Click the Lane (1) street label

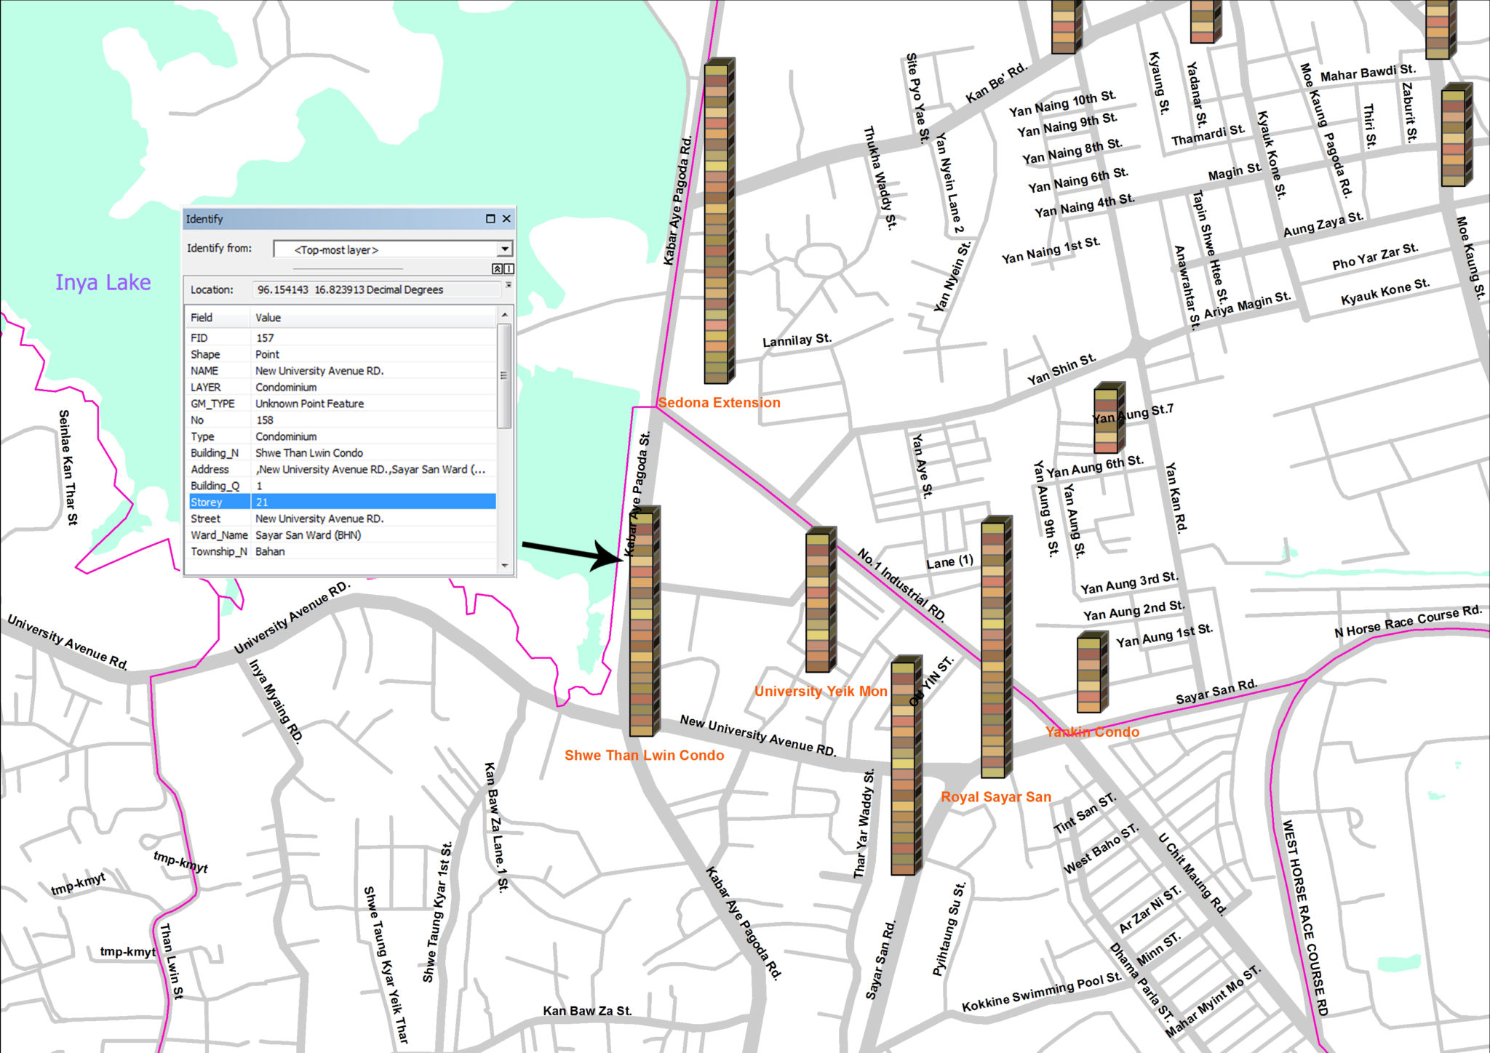click(949, 562)
